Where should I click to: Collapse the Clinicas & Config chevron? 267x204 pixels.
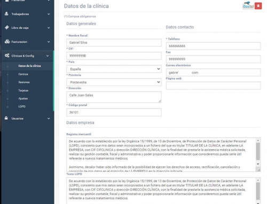pos(48,56)
